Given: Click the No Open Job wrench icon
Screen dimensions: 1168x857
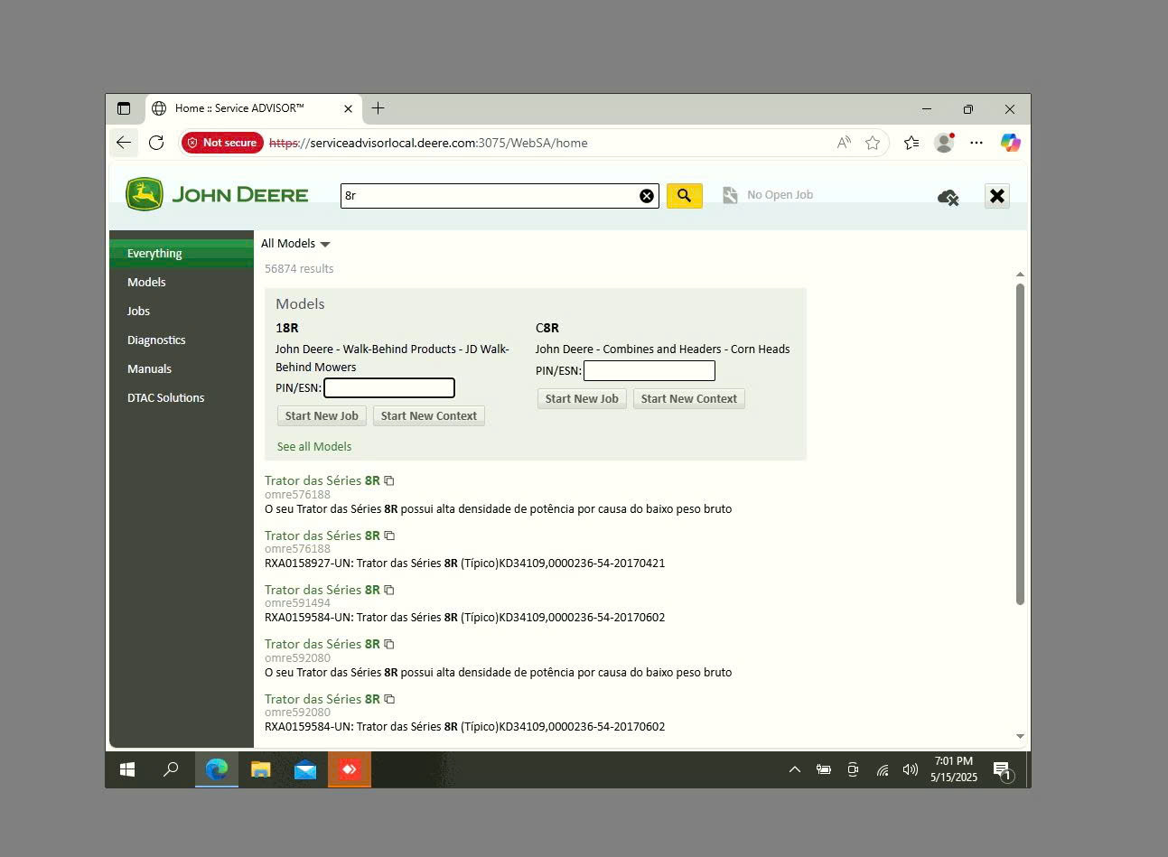Looking at the screenshot, I should coord(730,195).
